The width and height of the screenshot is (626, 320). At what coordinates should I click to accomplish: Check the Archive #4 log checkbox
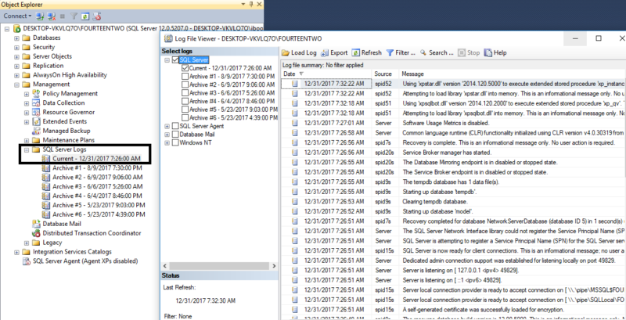(185, 102)
